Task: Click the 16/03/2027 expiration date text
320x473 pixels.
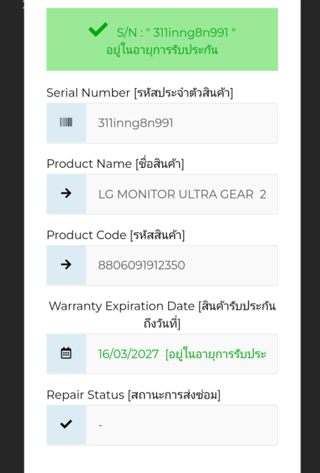Action: 128,354
